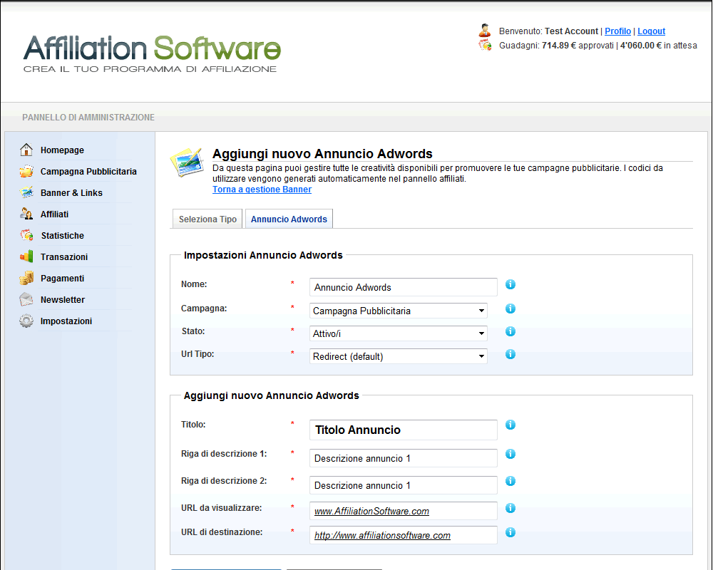Open the Url Tipo dropdown
The width and height of the screenshot is (713, 570).
coord(399,356)
